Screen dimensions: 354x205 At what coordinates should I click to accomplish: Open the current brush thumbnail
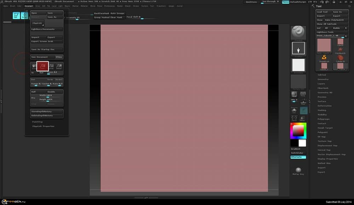click(298, 33)
